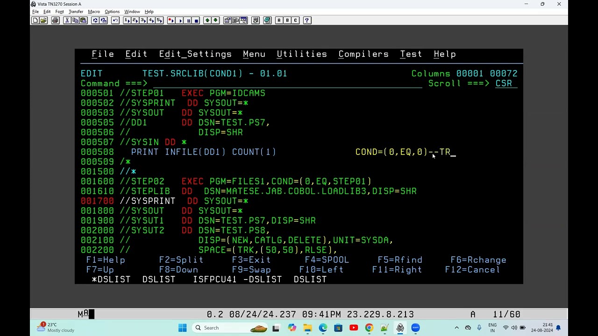Click the Undo arrow toolbar icon
The height and width of the screenshot is (336, 598).
[115, 20]
